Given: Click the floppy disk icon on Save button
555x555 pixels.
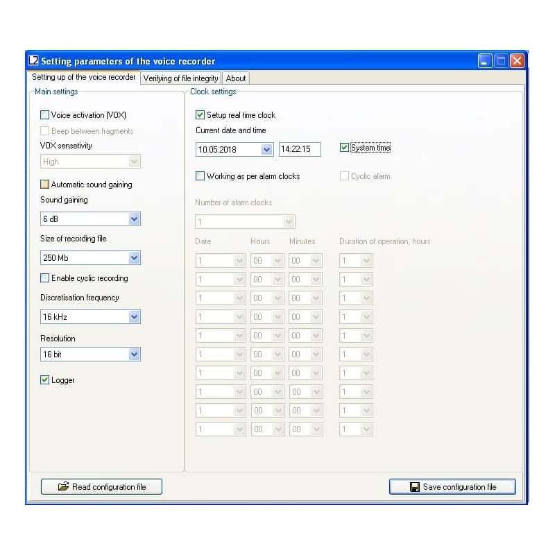Looking at the screenshot, I should pos(415,487).
